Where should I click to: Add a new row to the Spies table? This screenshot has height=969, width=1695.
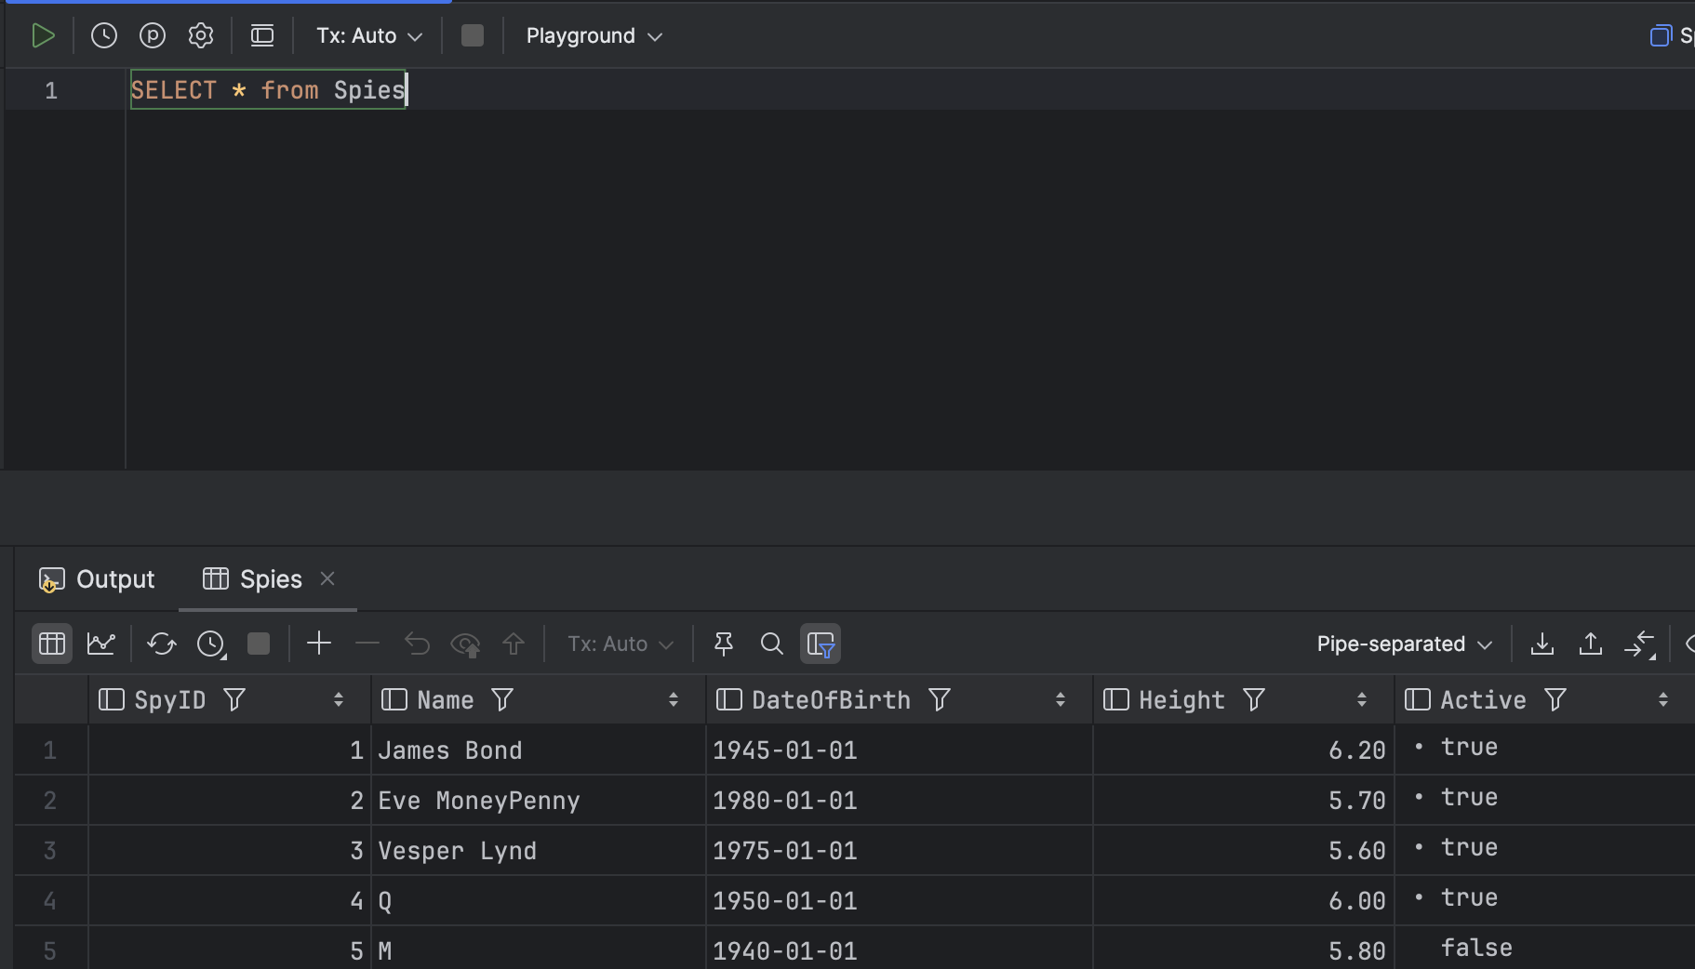pyautogui.click(x=318, y=643)
